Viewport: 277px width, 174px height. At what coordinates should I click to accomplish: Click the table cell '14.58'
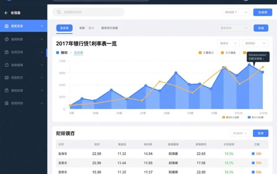148,154
